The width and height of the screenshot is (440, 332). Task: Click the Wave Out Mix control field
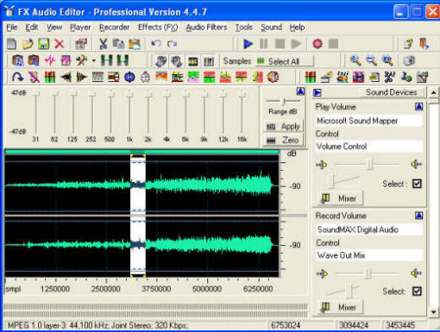(369, 255)
